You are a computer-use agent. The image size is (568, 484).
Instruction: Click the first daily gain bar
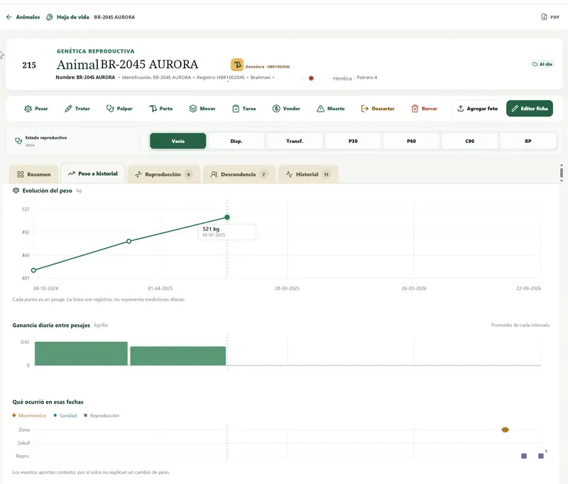coord(81,353)
